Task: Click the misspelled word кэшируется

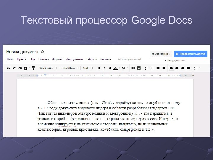Action: click(x=65, y=124)
